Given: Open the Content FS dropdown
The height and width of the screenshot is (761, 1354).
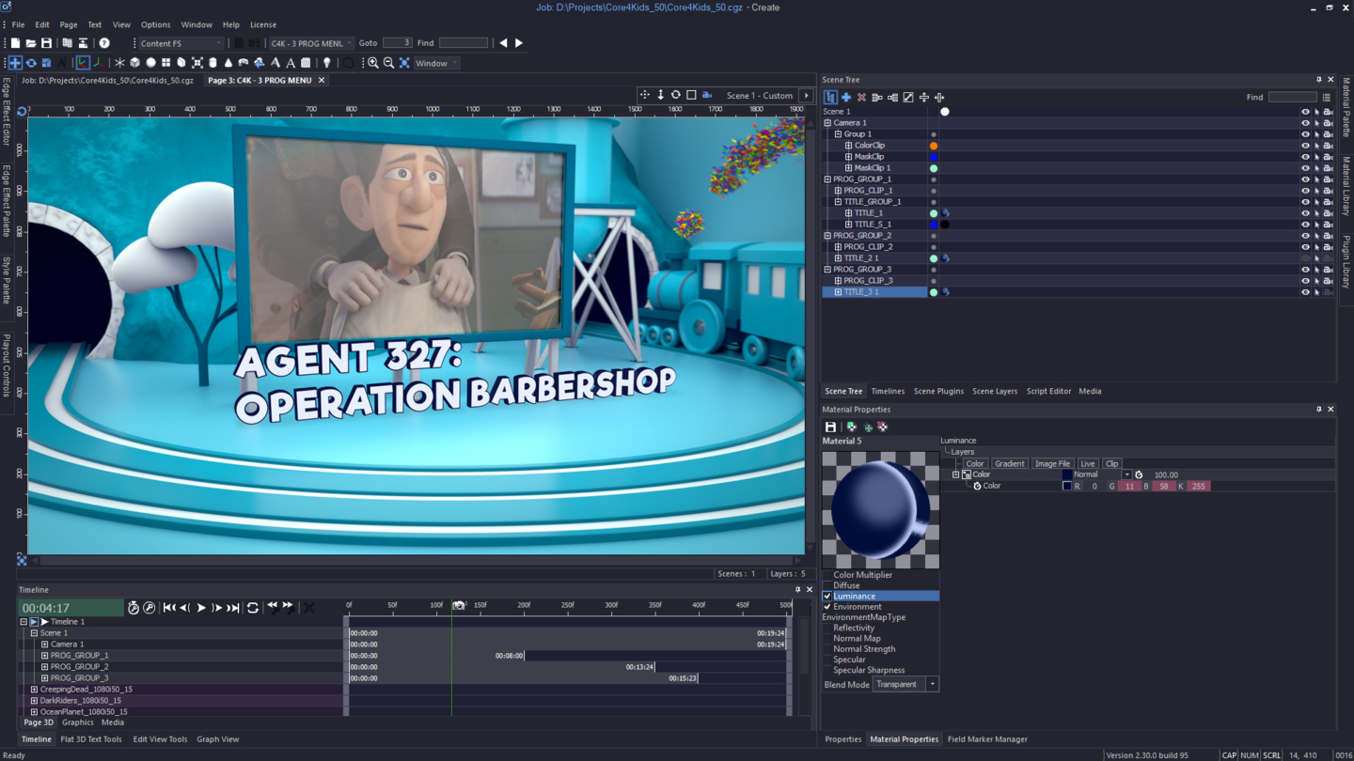Looking at the screenshot, I should click(220, 42).
